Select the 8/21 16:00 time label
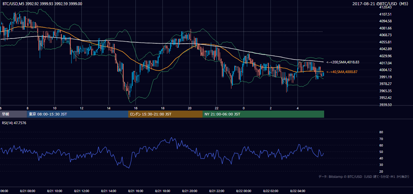 (x=135, y=191)
